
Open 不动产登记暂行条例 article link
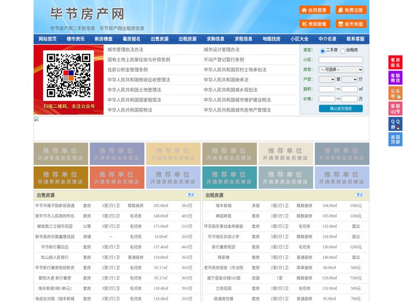224,60
